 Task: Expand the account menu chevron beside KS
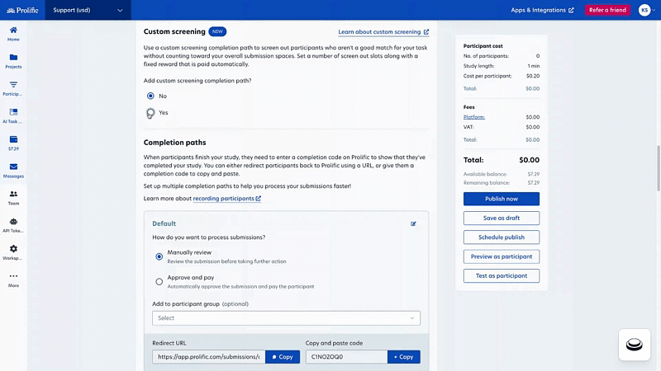tap(654, 10)
